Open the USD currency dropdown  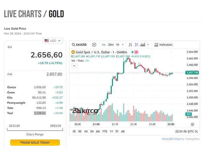(53, 41)
